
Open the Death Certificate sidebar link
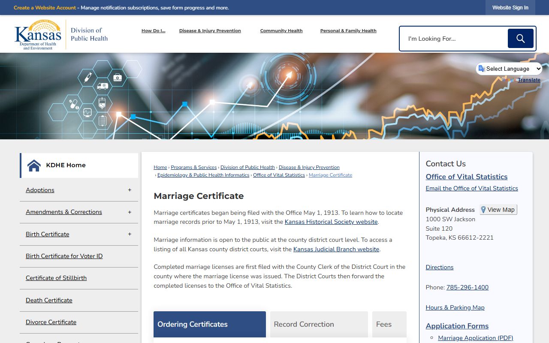point(49,300)
